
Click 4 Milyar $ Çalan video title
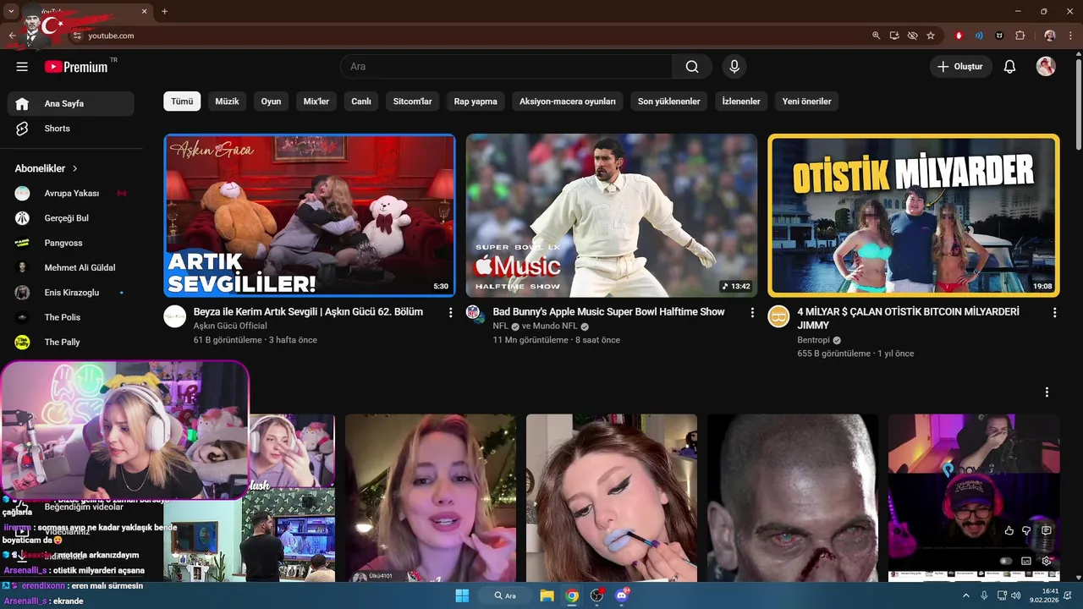point(908,318)
